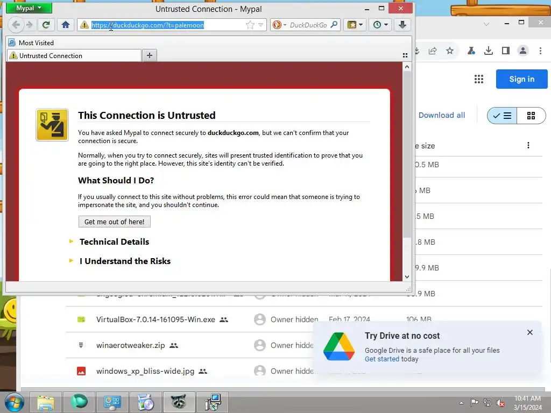This screenshot has width=551, height=413.
Task: Close the Try Drive at no cost popup
Action: (530, 332)
